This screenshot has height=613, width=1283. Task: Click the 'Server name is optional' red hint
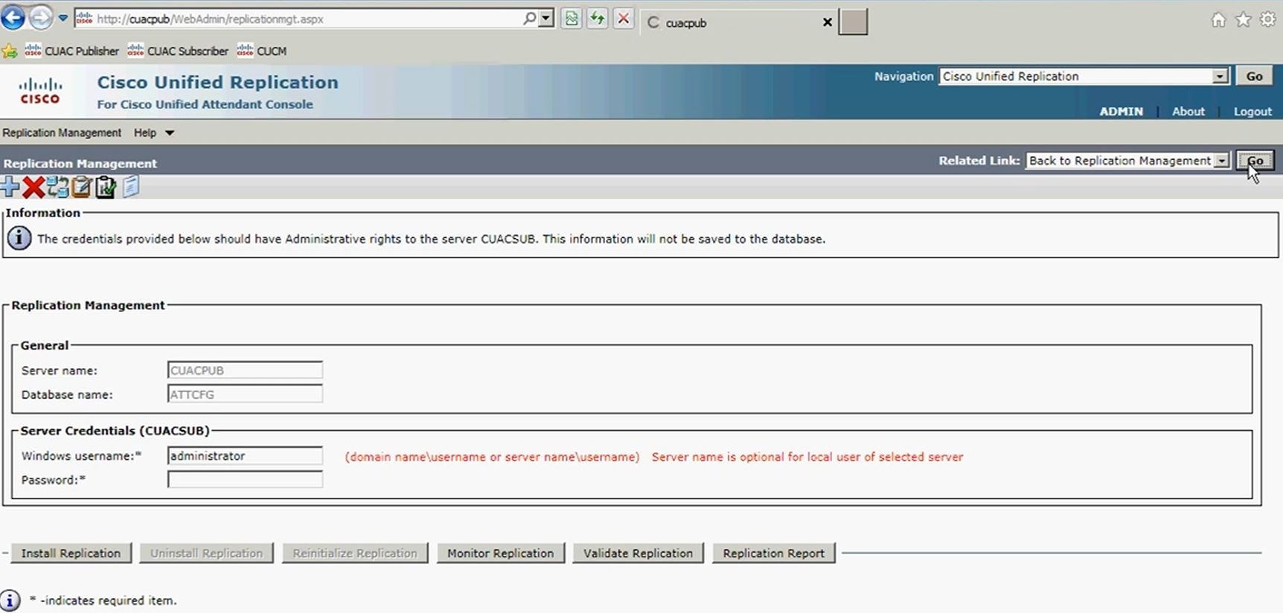click(807, 457)
